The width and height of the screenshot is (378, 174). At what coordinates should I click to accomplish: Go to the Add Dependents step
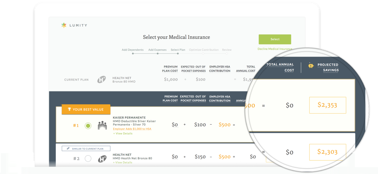point(132,50)
